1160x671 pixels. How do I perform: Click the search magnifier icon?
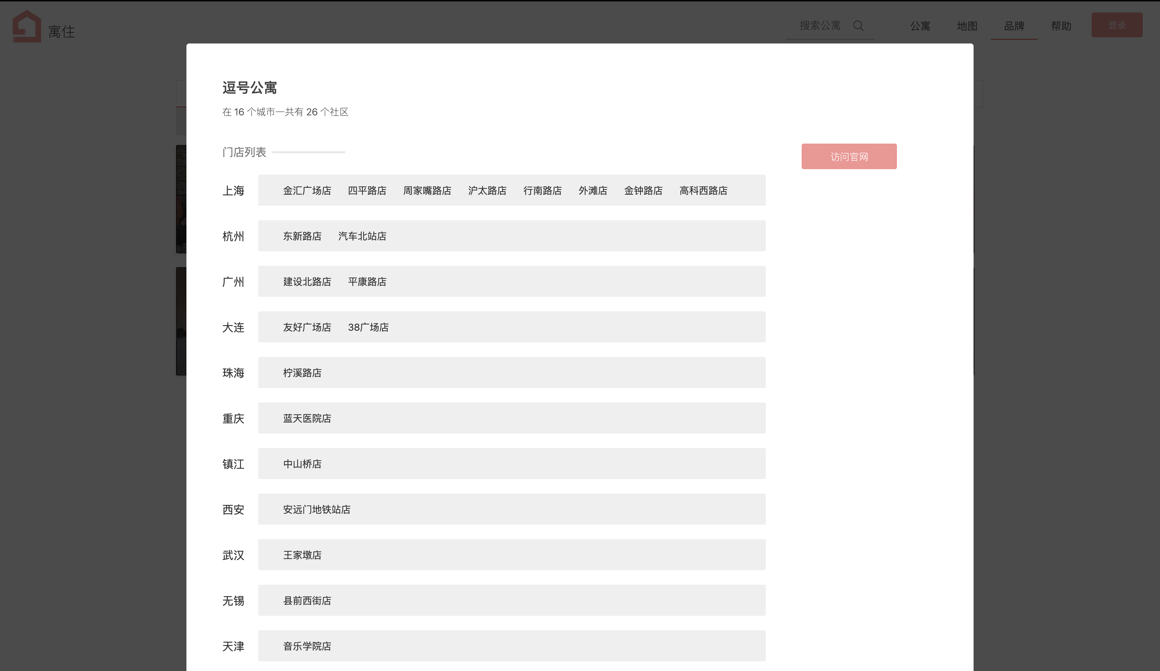click(x=858, y=26)
